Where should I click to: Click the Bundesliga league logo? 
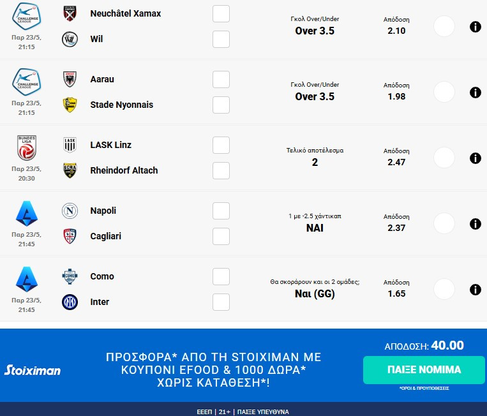pyautogui.click(x=27, y=148)
